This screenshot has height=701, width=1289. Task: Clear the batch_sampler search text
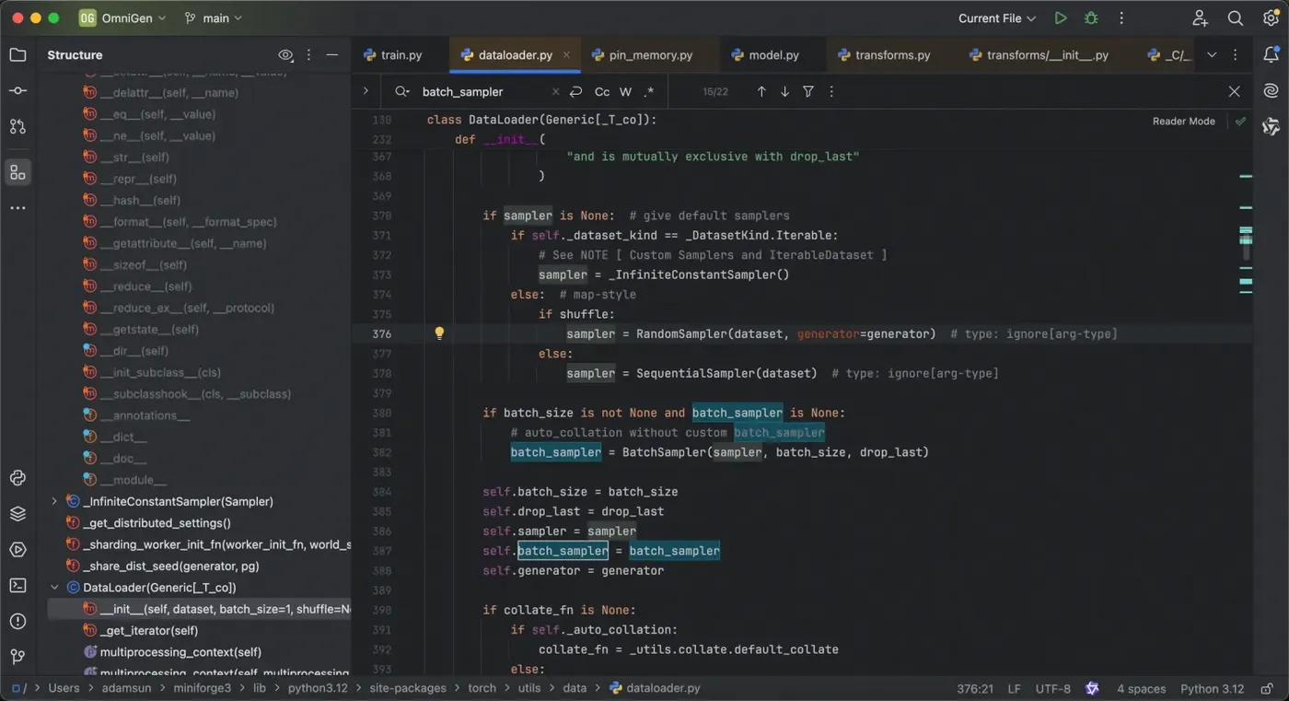[555, 91]
